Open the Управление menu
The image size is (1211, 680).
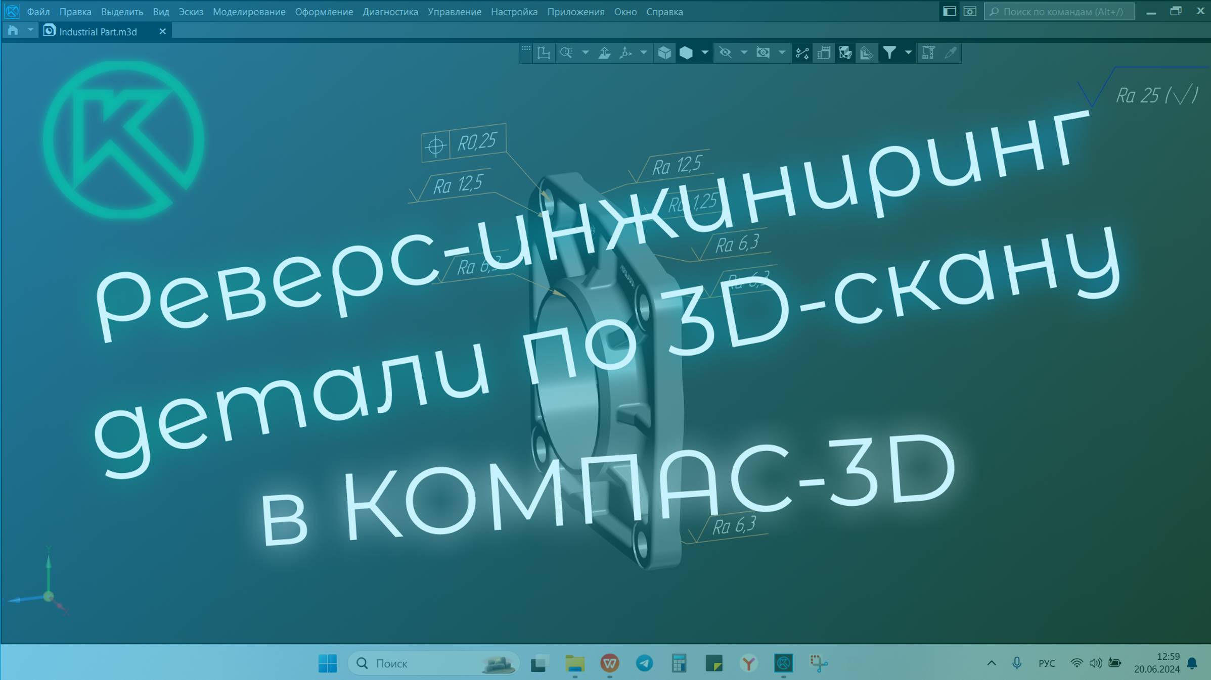pos(454,12)
